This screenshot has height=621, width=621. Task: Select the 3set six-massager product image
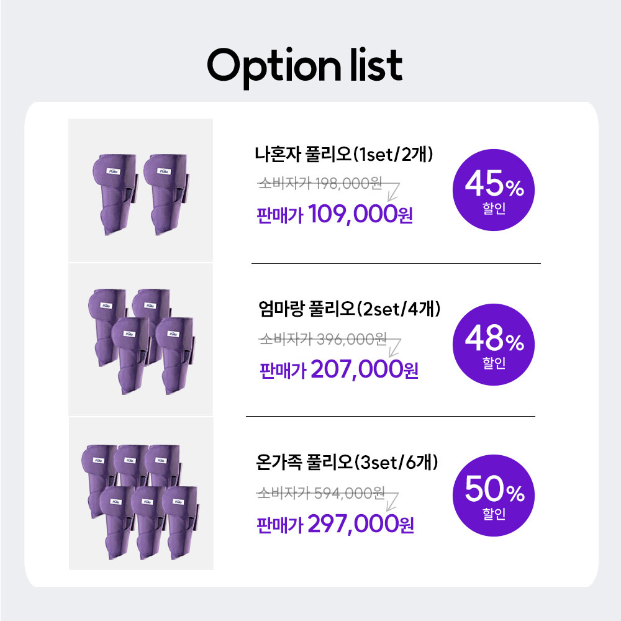pyautogui.click(x=141, y=494)
